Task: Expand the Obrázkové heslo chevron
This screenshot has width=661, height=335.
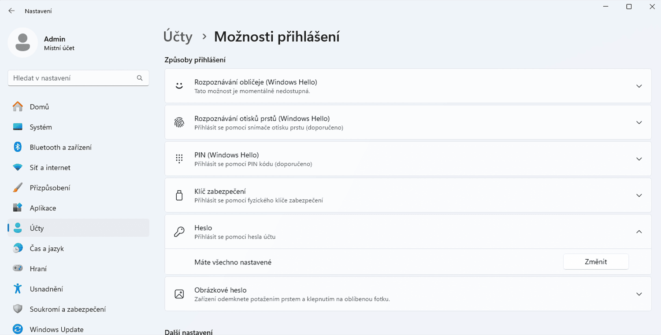Action: 639,294
